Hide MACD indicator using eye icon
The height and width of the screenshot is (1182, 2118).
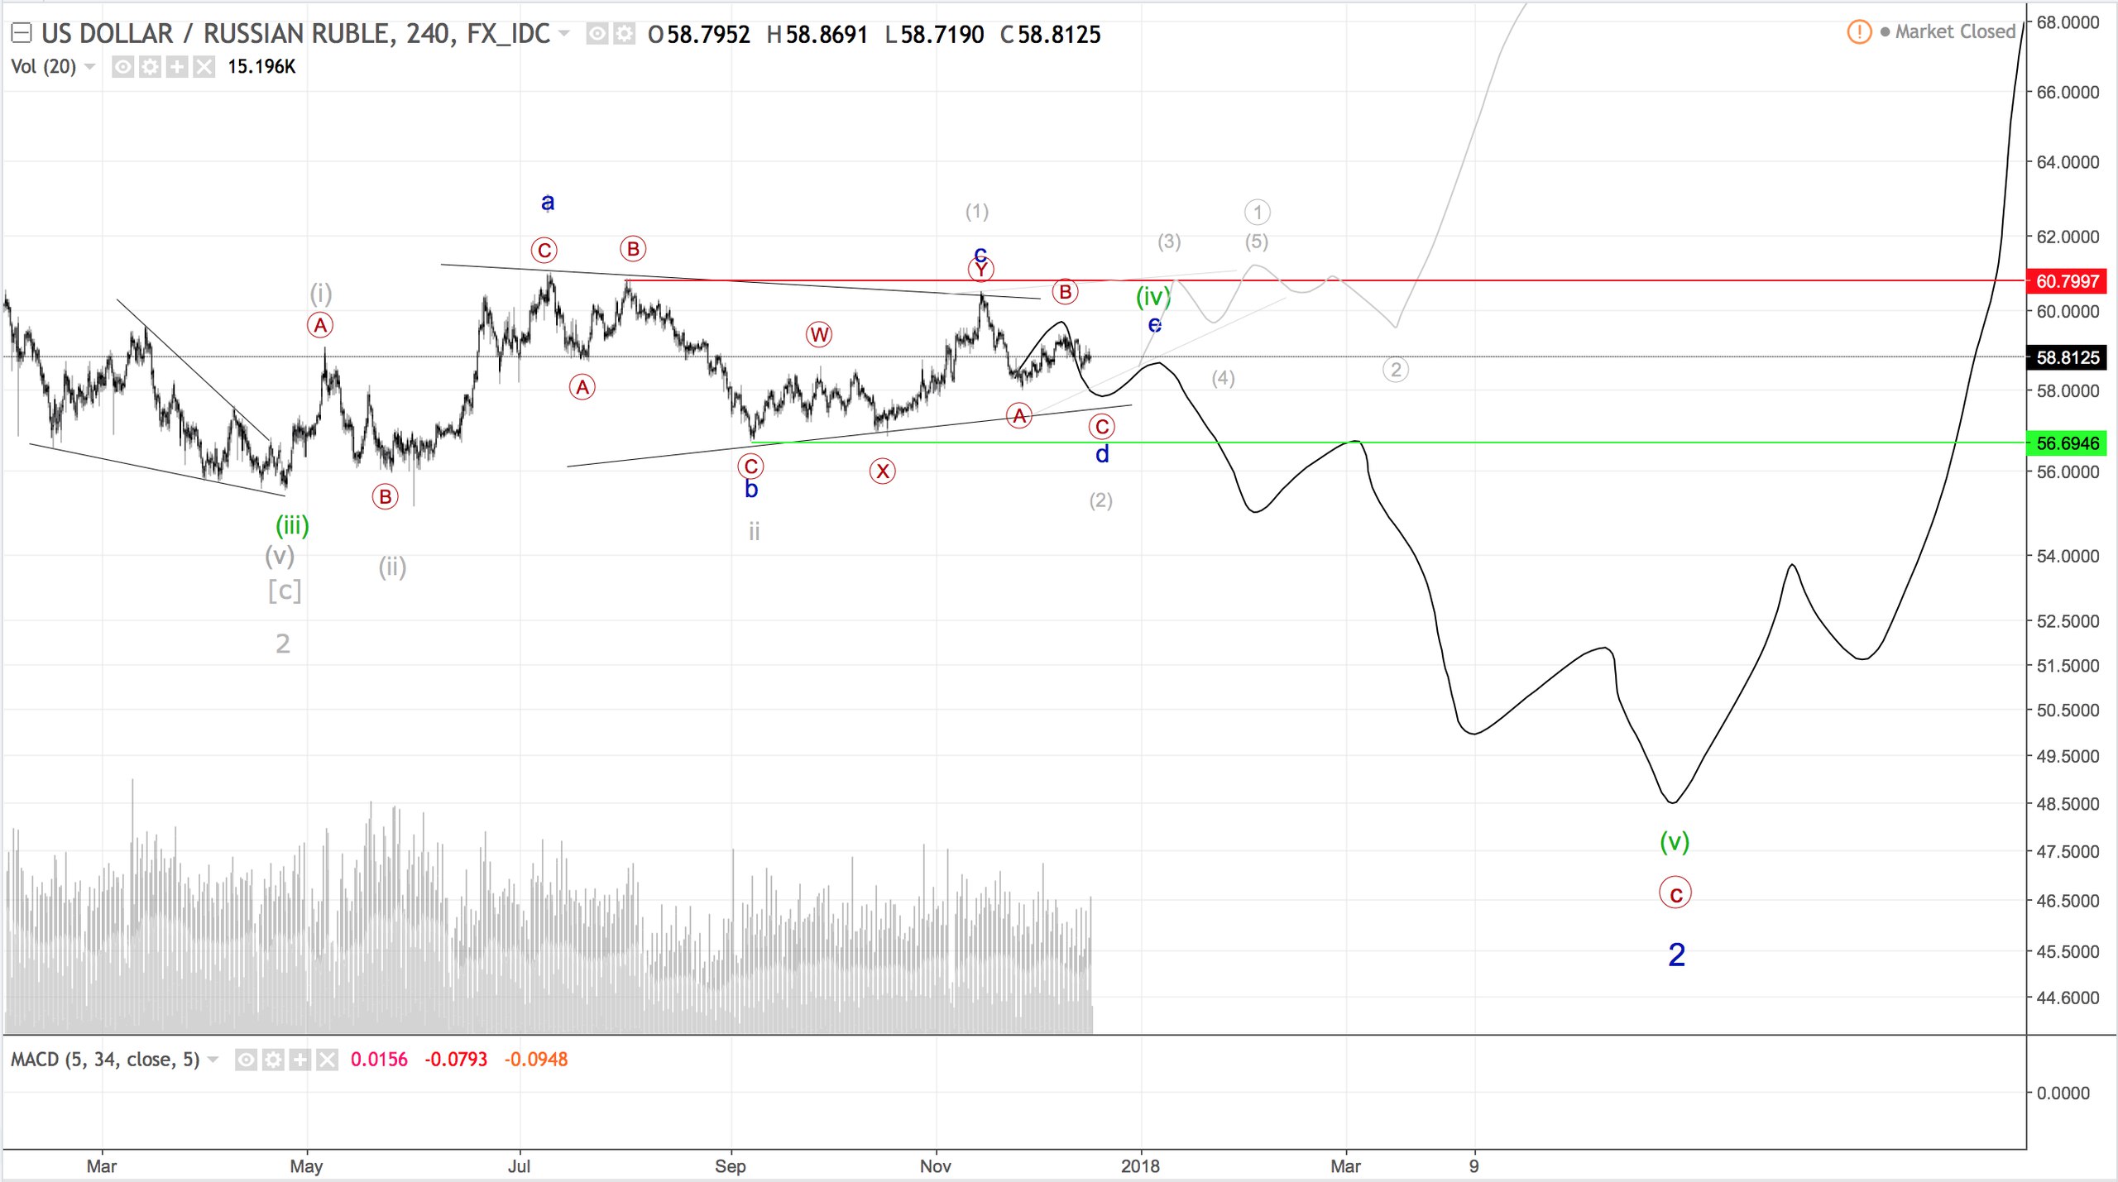246,1060
